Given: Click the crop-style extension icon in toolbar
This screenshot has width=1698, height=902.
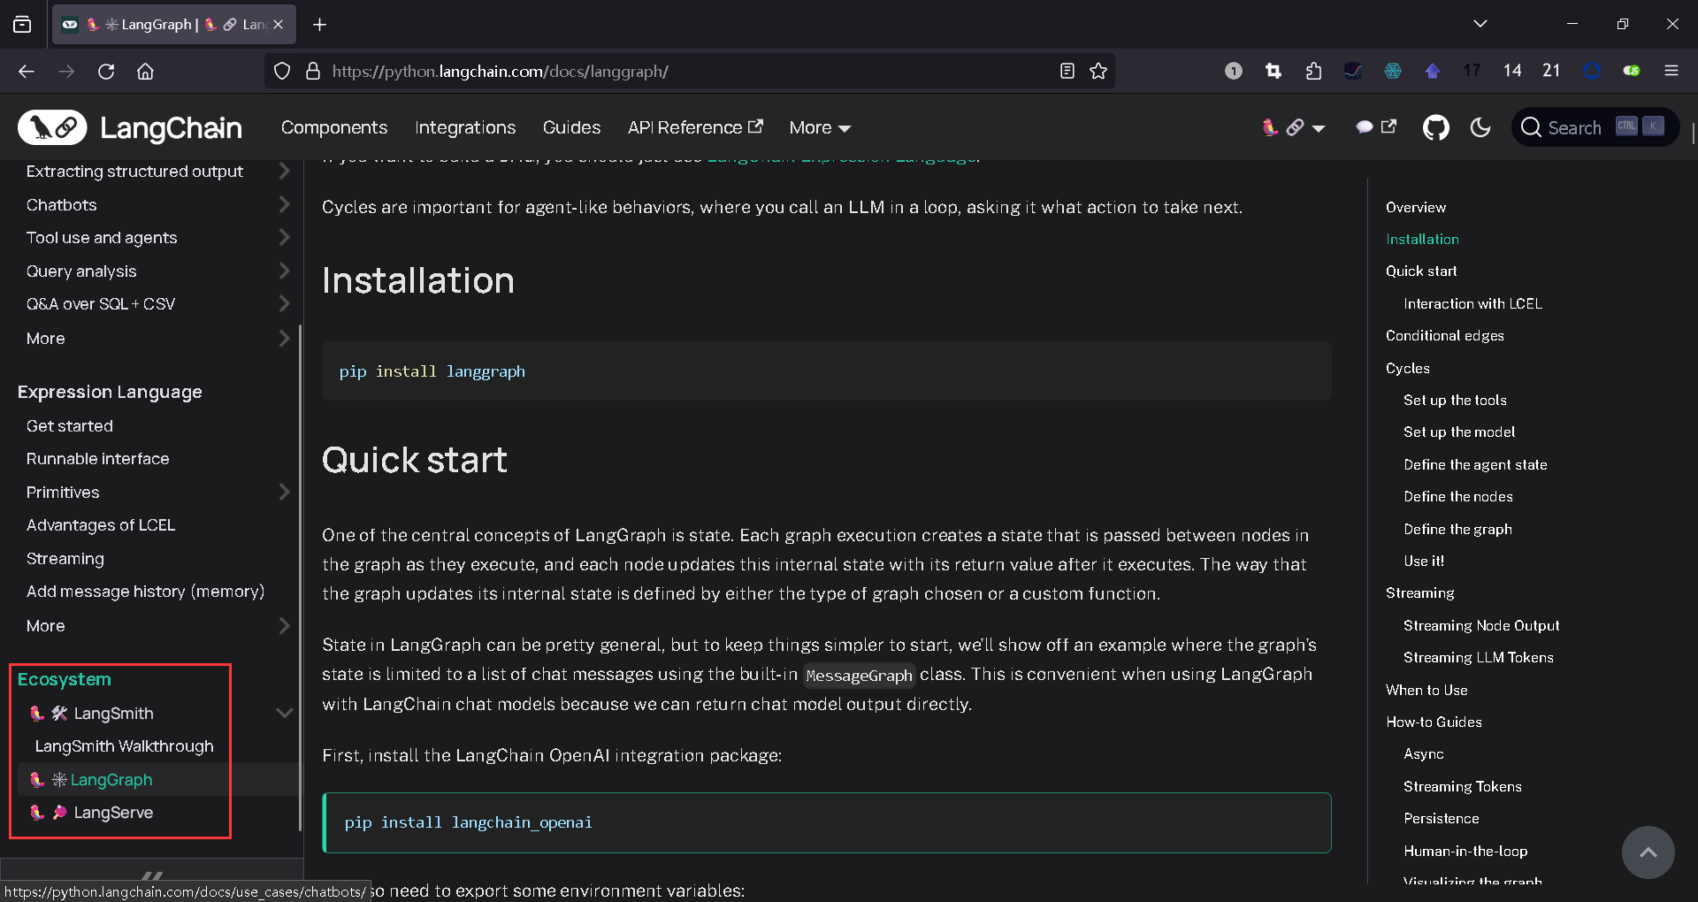Looking at the screenshot, I should pos(1273,72).
